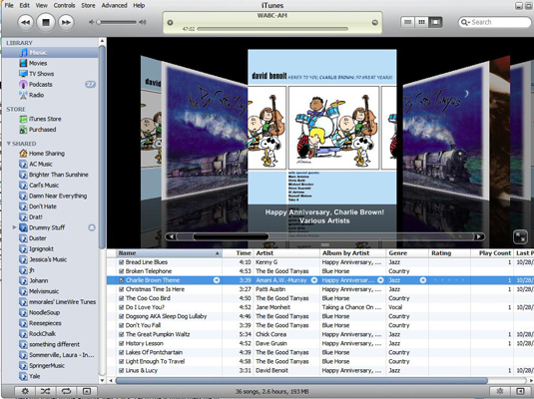This screenshot has width=534, height=399.
Task: Expand the Drummy Stuff shared library
Action: pyautogui.click(x=14, y=227)
